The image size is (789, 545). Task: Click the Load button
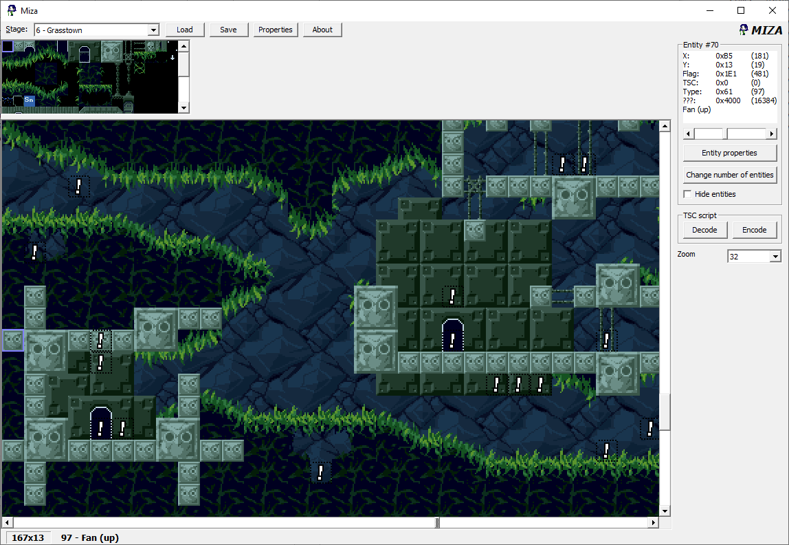(184, 30)
